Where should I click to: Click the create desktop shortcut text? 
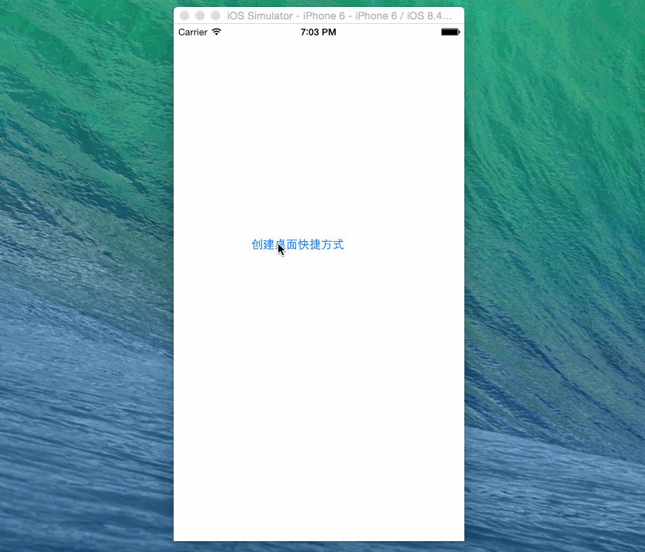298,245
